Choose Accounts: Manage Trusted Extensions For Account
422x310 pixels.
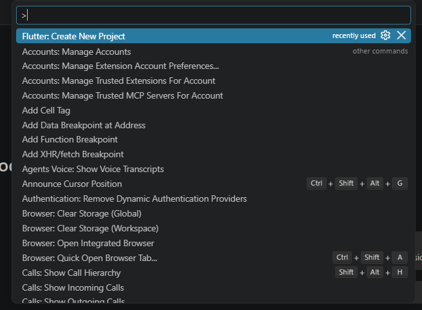point(213,81)
